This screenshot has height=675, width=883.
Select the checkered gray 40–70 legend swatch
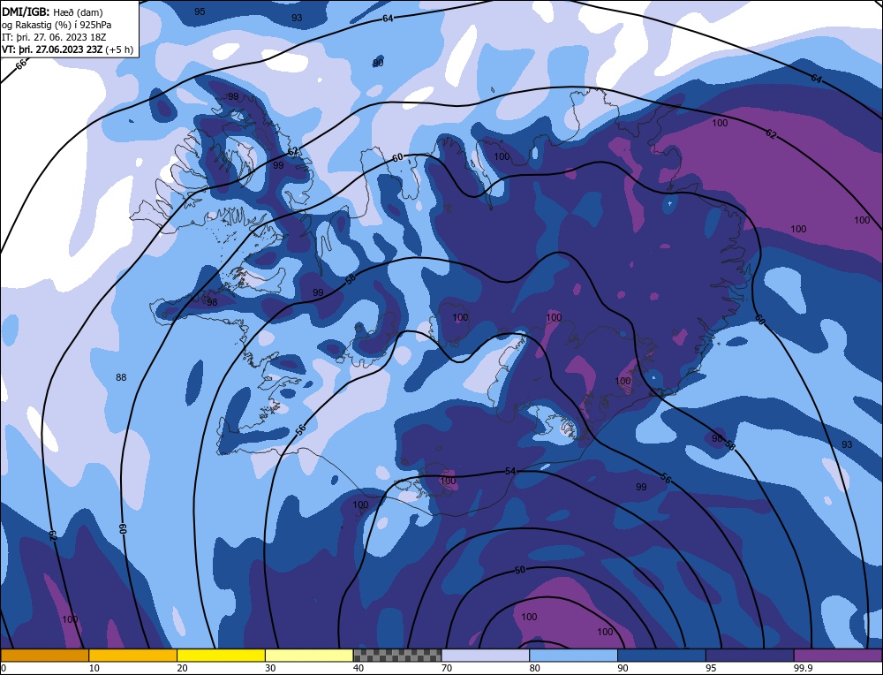click(x=397, y=655)
